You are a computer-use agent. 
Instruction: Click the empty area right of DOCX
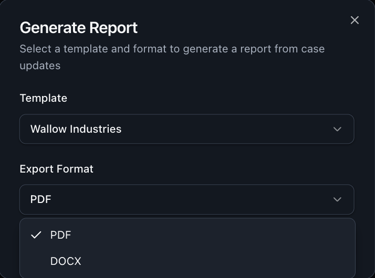pos(221,261)
